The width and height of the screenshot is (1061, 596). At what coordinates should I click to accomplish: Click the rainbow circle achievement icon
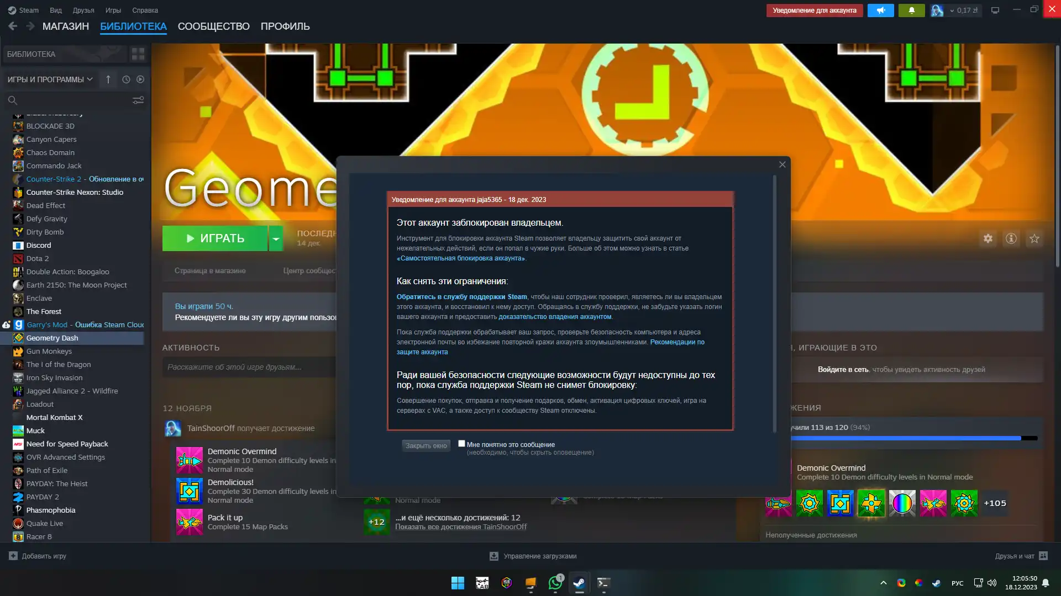click(902, 503)
